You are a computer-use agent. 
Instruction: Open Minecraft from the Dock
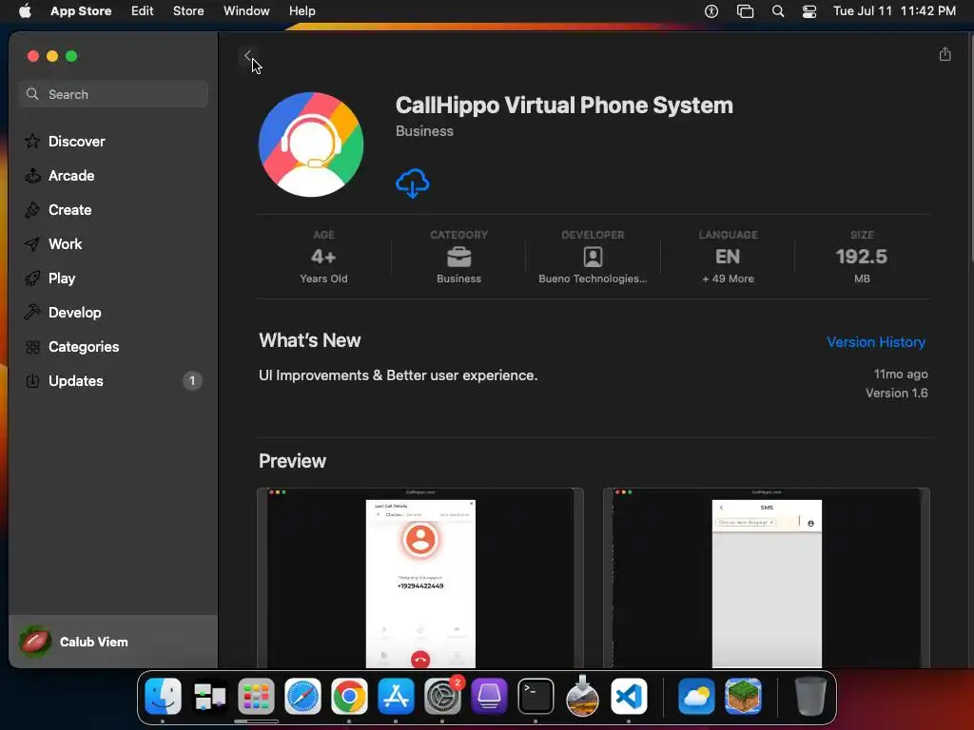743,697
